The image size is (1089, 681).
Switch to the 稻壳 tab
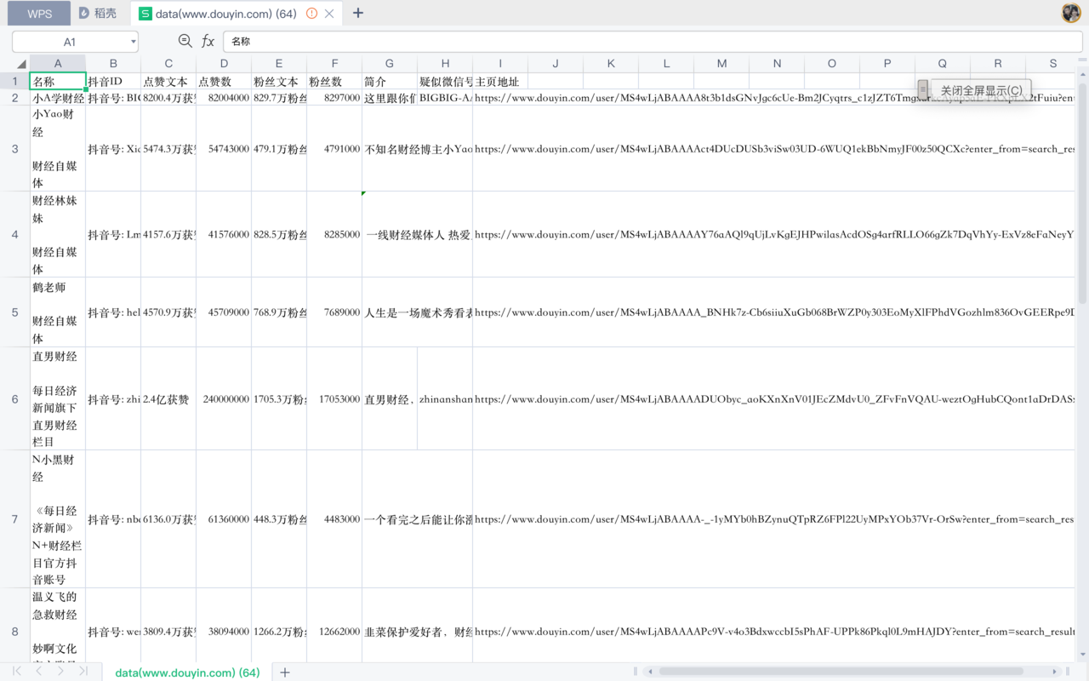click(x=98, y=14)
